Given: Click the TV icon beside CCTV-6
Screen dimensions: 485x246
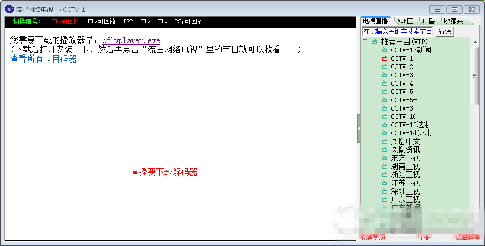Looking at the screenshot, I should coord(385,108).
